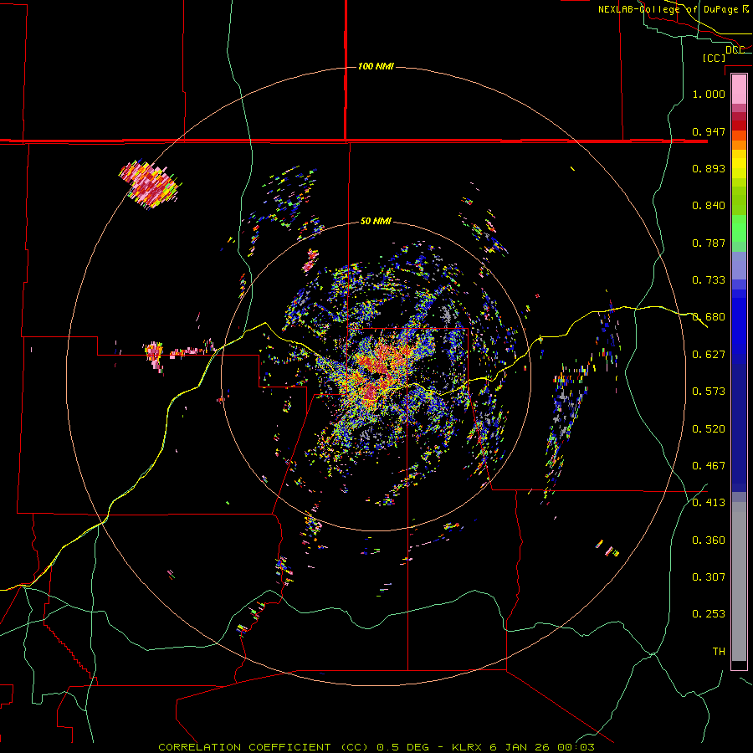Image resolution: width=753 pixels, height=753 pixels.
Task: Pick the light pink top color bar segment
Action: click(739, 90)
